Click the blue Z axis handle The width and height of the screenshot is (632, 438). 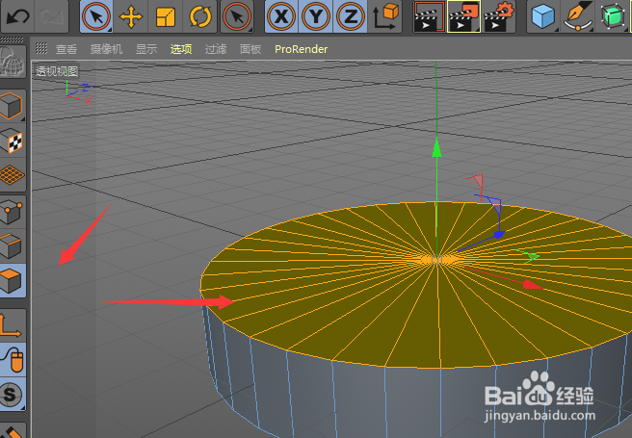click(x=499, y=234)
